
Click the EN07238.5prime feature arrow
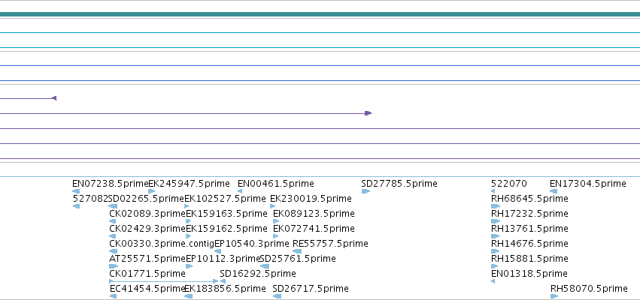[x=76, y=191]
